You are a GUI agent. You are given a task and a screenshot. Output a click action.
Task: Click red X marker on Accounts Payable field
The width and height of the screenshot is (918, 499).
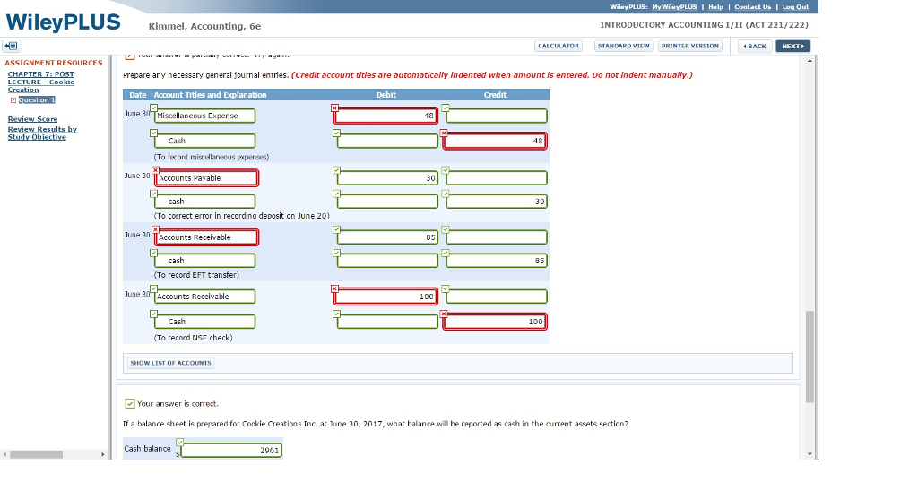[155, 169]
